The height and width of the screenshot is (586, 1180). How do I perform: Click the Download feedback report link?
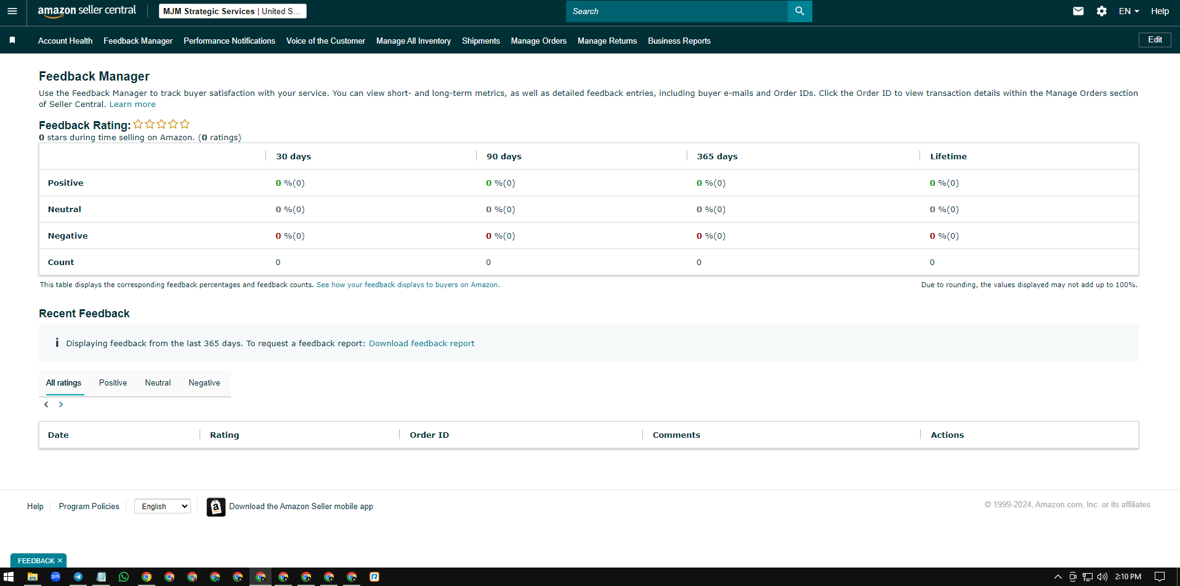422,344
